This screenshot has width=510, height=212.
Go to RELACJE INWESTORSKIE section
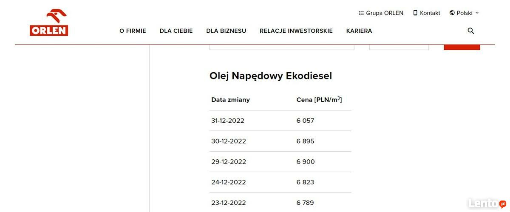pos(296,31)
